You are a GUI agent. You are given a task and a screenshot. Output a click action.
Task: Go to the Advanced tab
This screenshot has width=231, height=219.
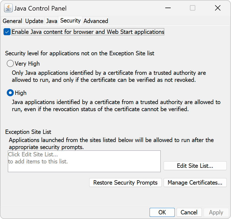(x=96, y=21)
